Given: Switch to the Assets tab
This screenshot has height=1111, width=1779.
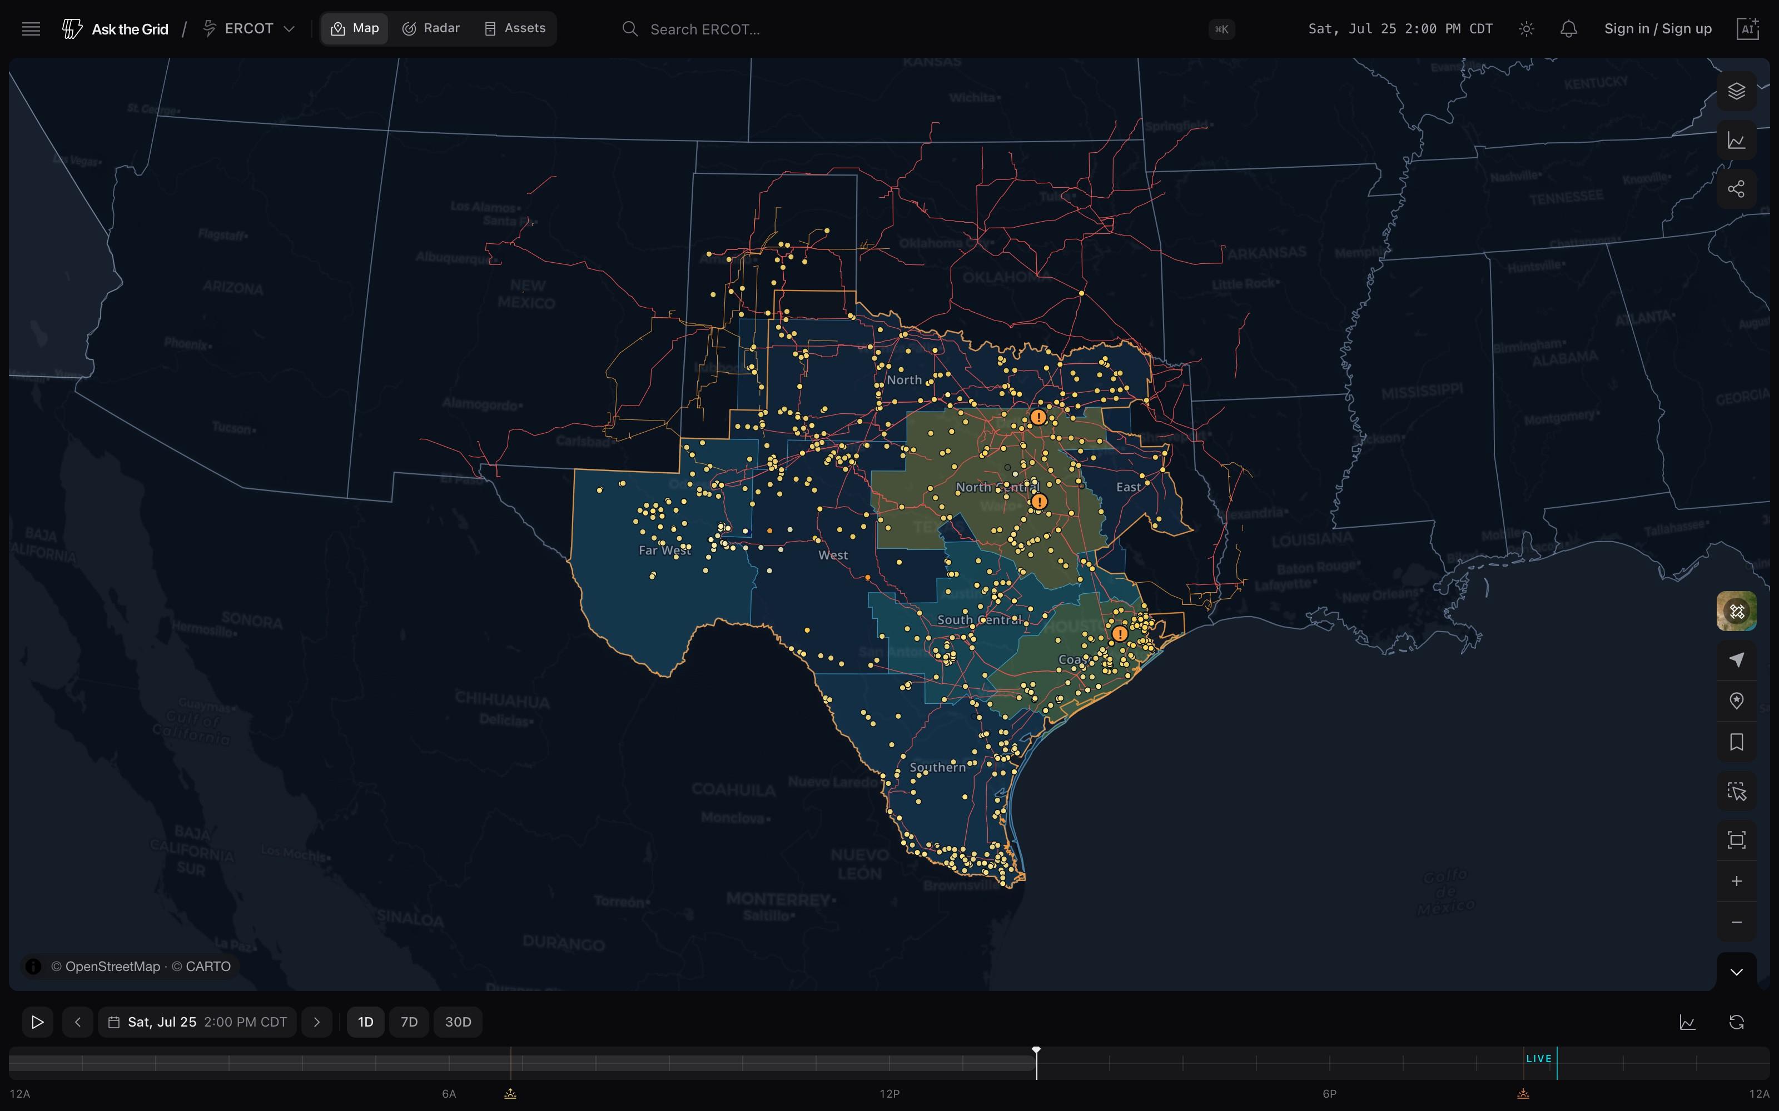Looking at the screenshot, I should point(515,29).
